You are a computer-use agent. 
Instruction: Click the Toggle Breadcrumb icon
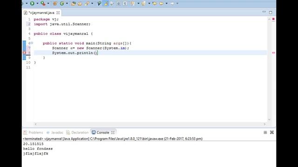(x=99, y=3)
